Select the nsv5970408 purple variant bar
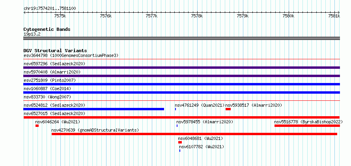Image resolution: width=351 pixels, height=166 pixels. (x=181, y=76)
